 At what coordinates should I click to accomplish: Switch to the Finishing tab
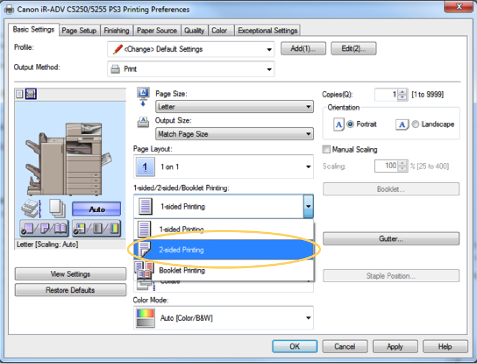(x=116, y=30)
